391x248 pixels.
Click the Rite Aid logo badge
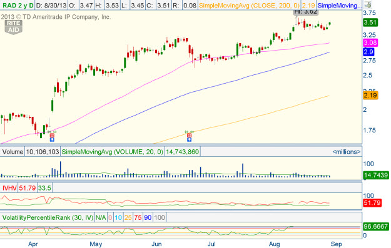(x=14, y=27)
